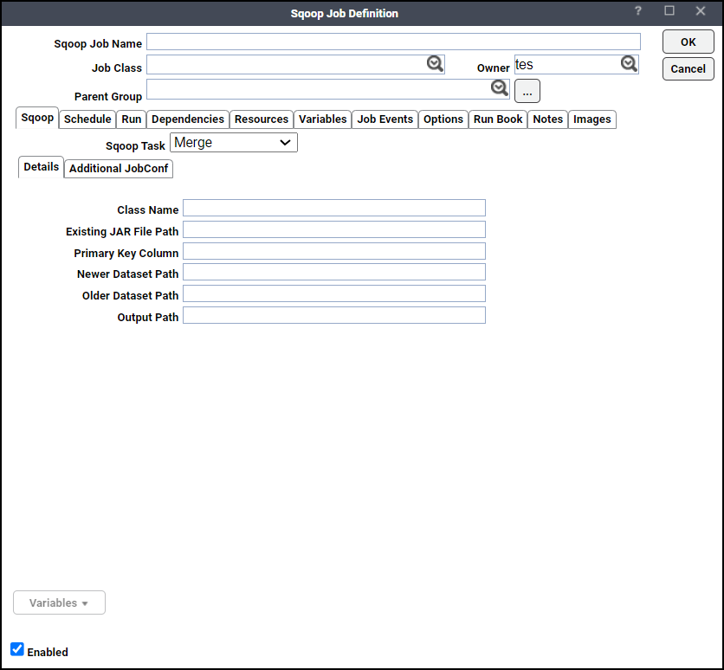Viewport: 724px width, 670px height.
Task: Click the Older Dataset Path field
Action: coord(334,293)
